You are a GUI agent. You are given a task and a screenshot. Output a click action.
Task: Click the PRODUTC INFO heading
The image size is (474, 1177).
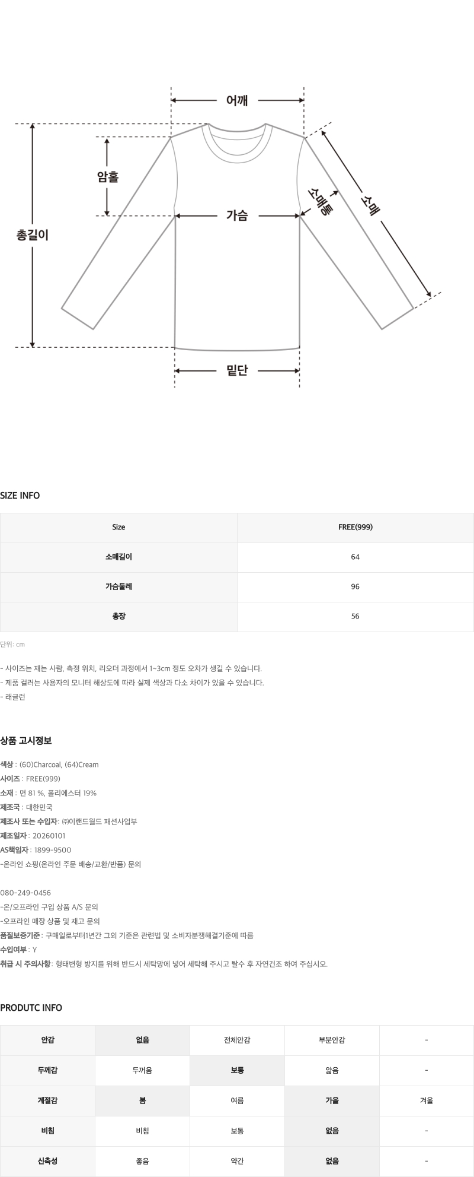pyautogui.click(x=31, y=1007)
